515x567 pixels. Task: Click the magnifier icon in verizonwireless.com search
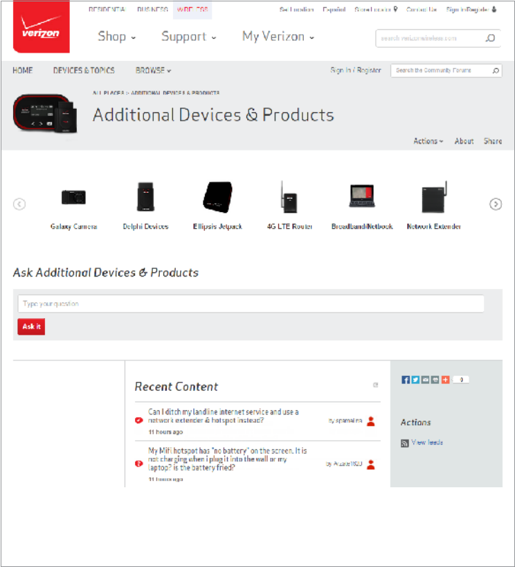click(490, 38)
